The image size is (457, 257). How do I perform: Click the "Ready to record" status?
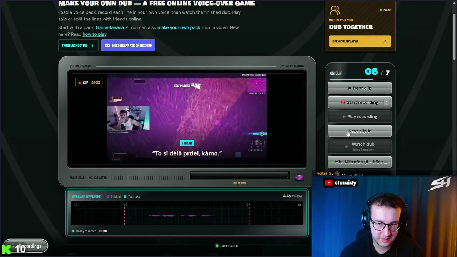coord(86,231)
